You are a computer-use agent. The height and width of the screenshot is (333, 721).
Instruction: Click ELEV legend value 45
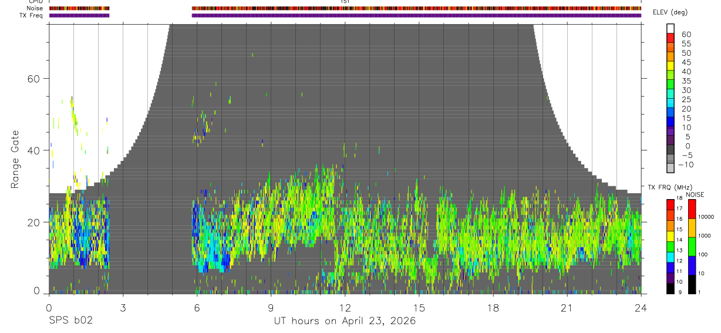pos(686,62)
